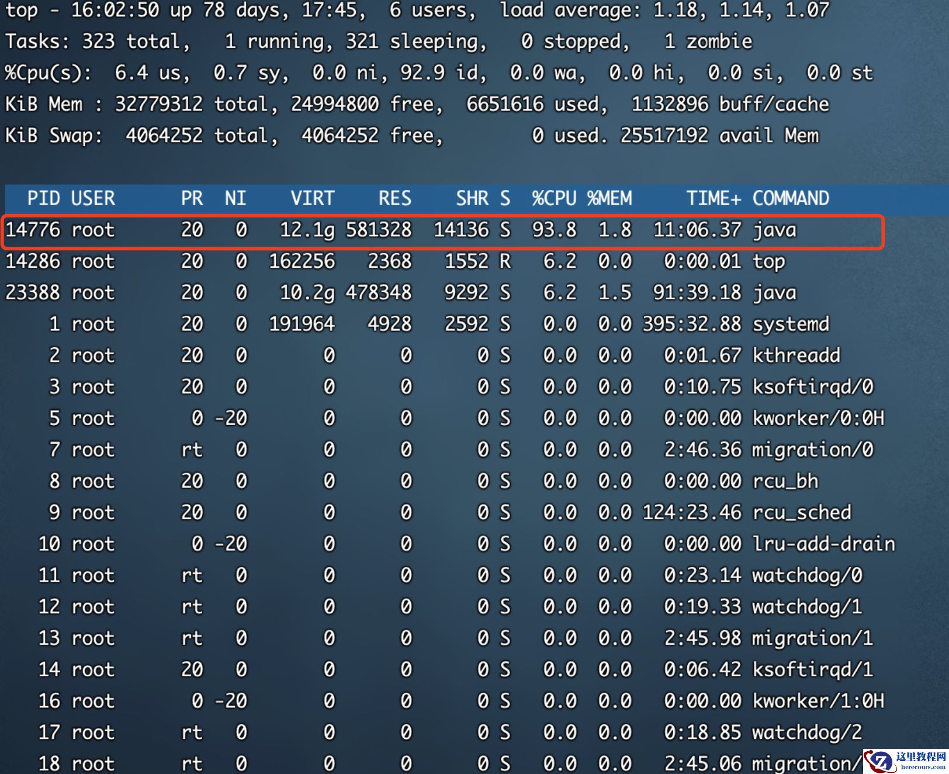Click the watchdog/1 command name

(807, 607)
